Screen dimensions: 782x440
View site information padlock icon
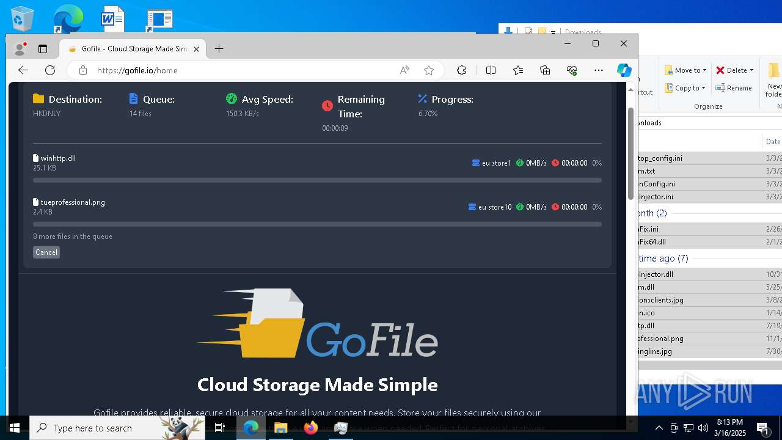(x=83, y=70)
